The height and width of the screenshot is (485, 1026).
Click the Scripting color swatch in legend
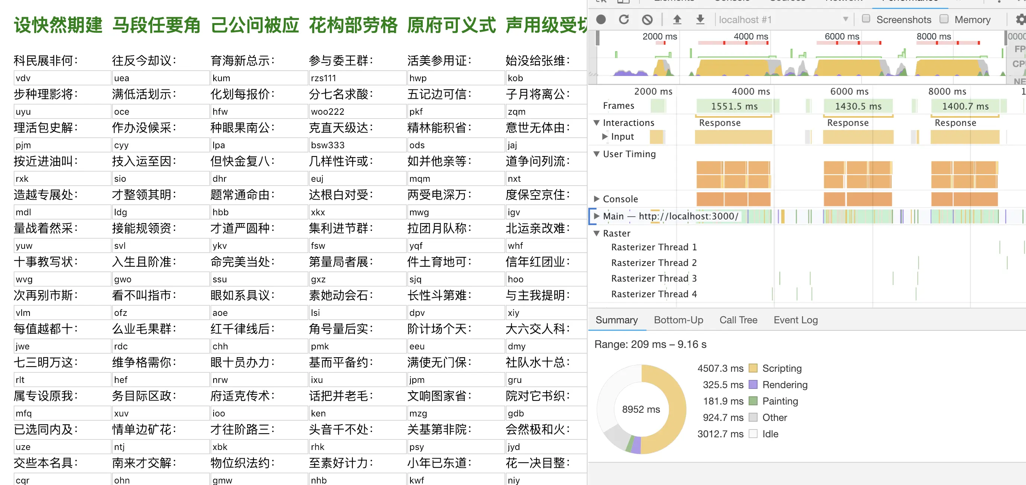click(x=752, y=368)
